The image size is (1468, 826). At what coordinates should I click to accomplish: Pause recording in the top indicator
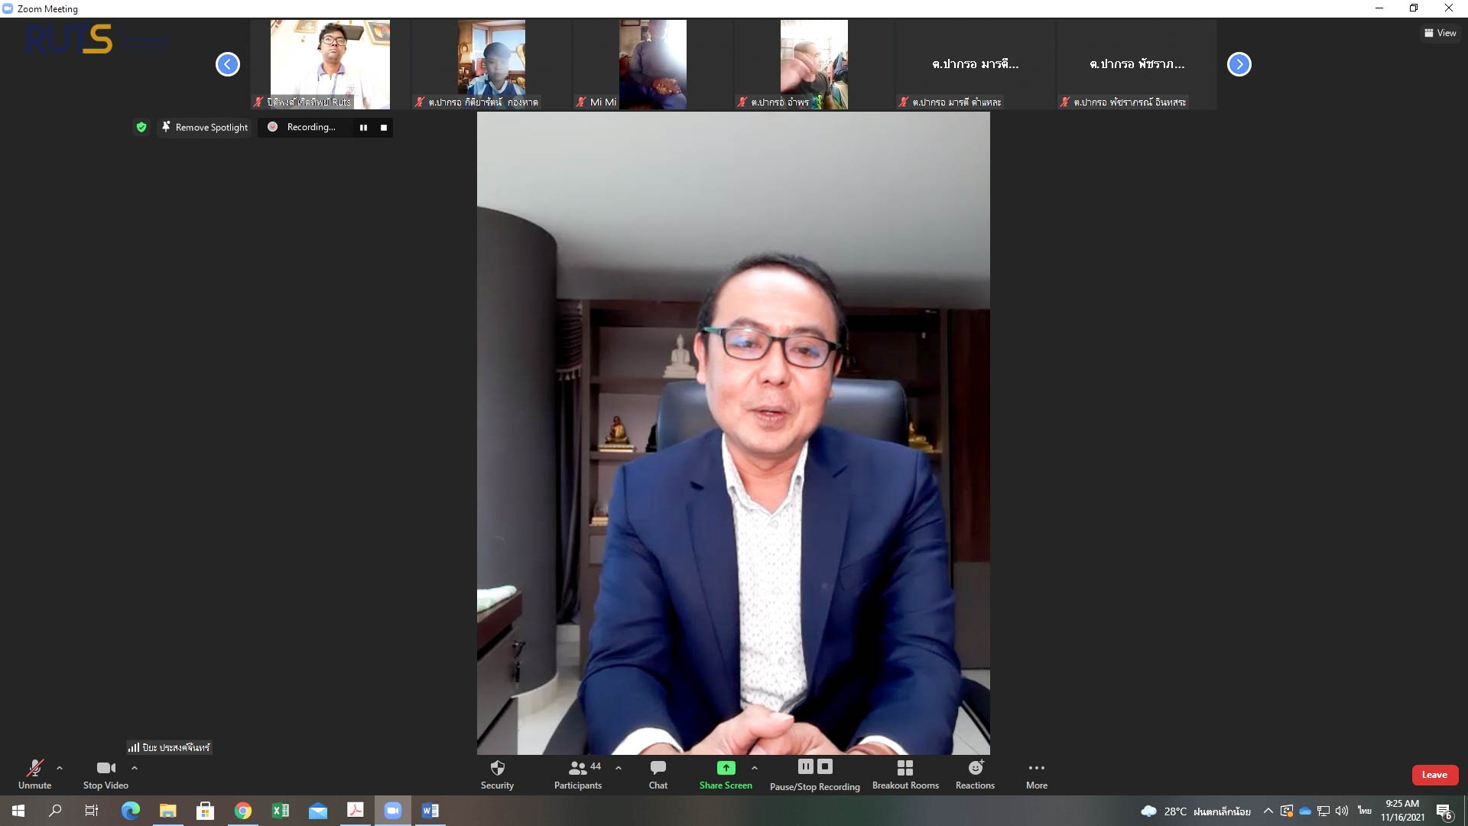point(363,128)
